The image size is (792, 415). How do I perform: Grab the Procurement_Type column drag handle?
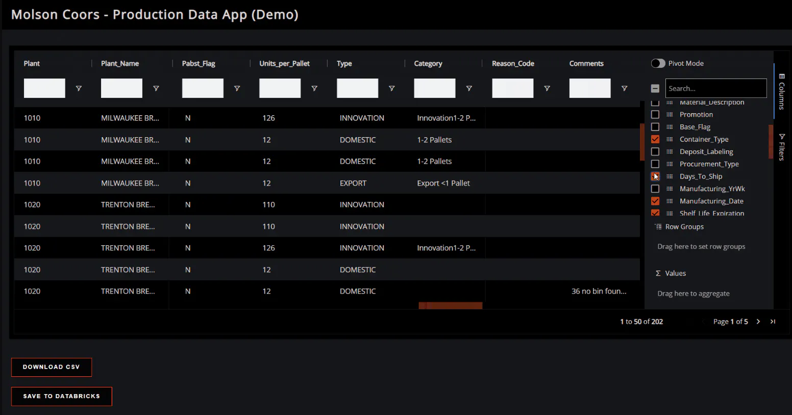tap(670, 164)
